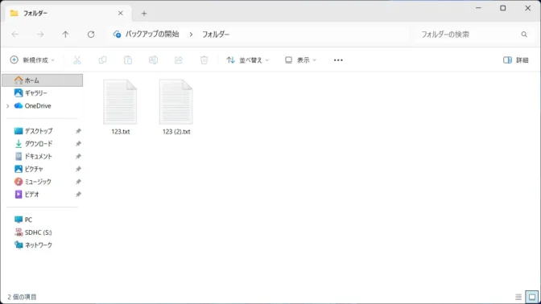Go back with the back arrow
Viewport: 541px width, 304px height.
pos(15,34)
